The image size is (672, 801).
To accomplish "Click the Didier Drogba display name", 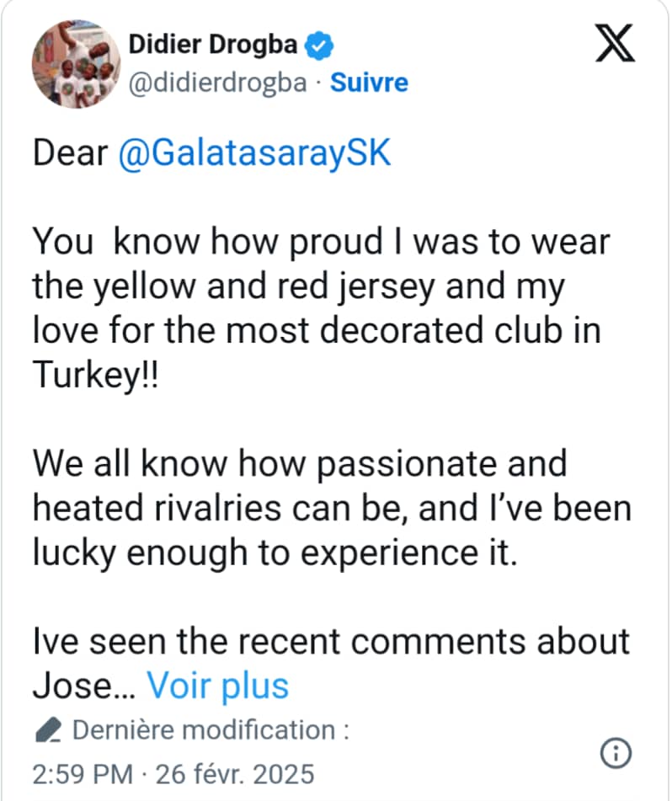I will point(213,44).
